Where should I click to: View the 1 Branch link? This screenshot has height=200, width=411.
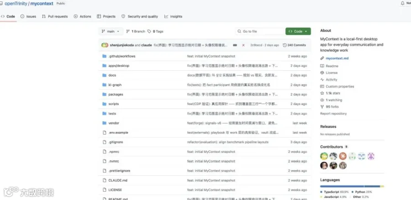136,31
